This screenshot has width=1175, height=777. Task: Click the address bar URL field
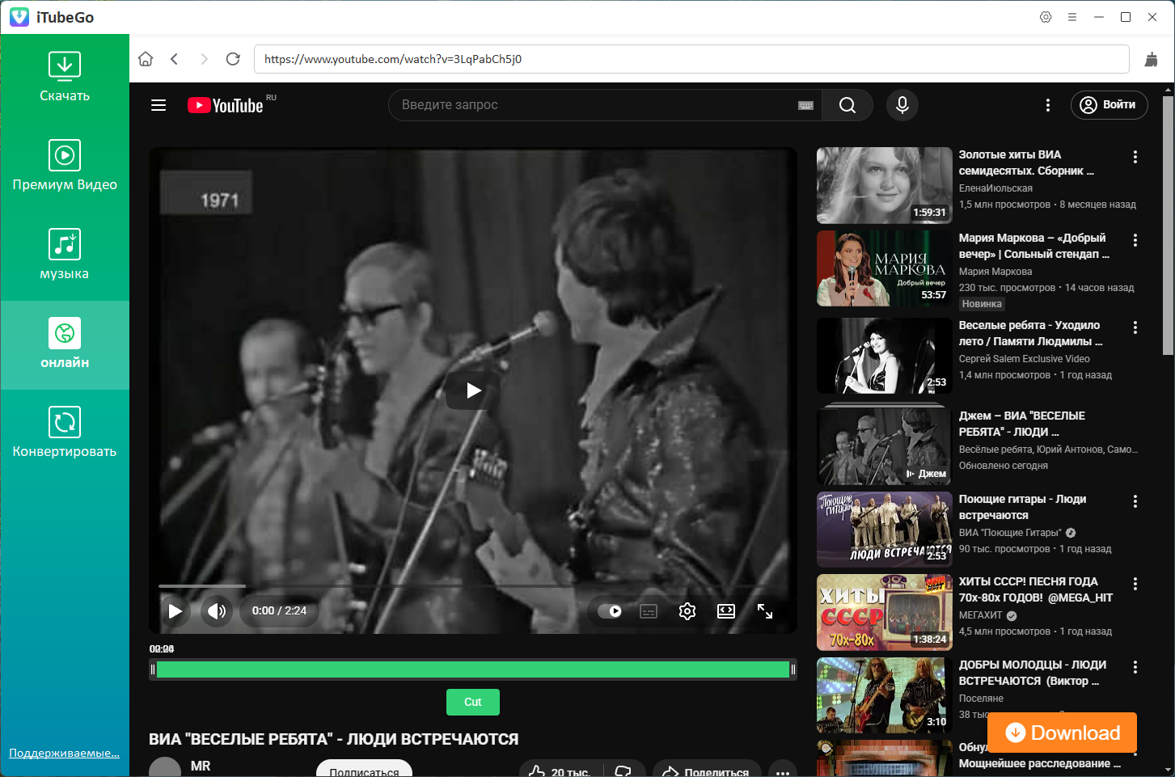(691, 59)
